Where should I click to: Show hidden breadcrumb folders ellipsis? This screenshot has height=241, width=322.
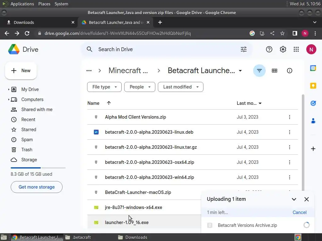tap(89, 71)
